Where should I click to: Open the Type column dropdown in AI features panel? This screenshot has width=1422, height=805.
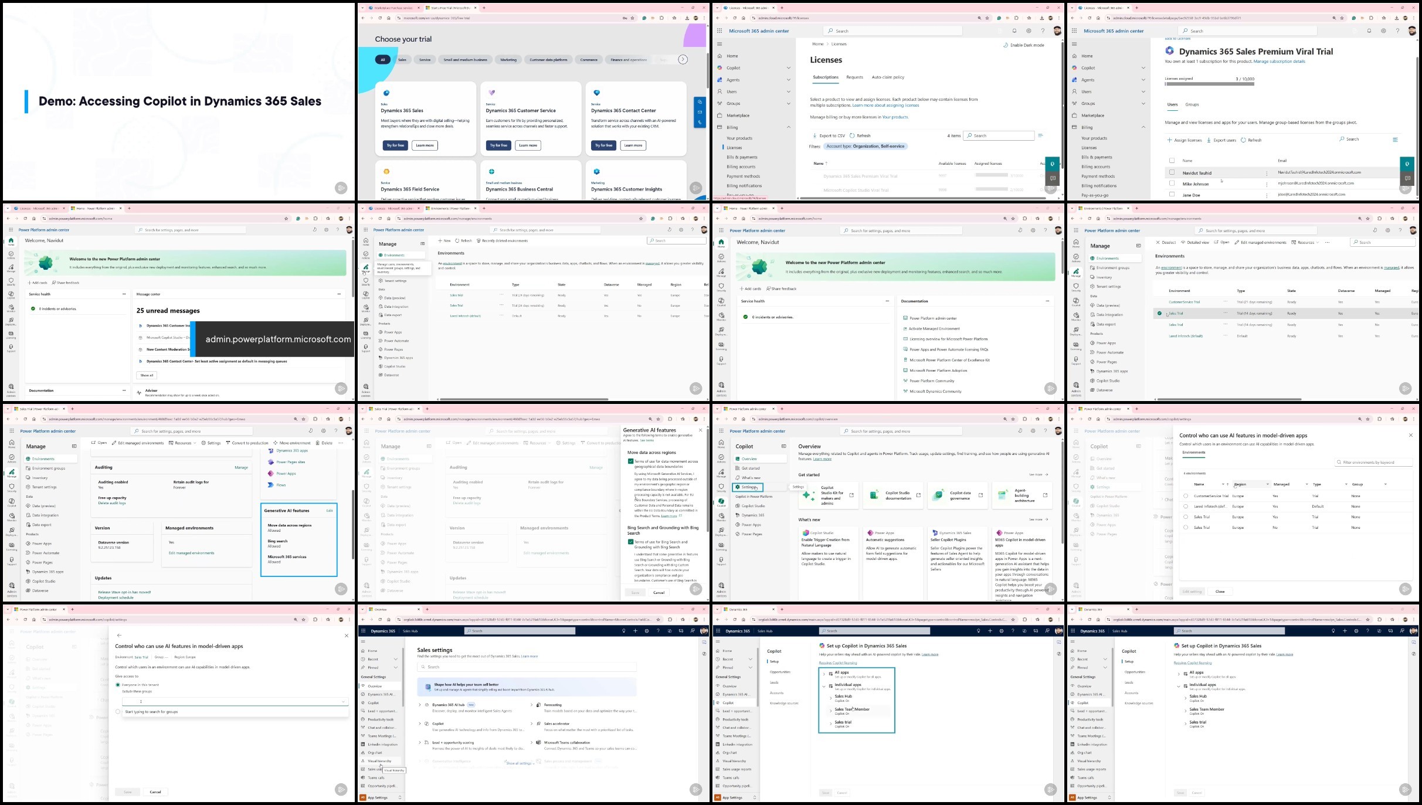[x=1346, y=484]
